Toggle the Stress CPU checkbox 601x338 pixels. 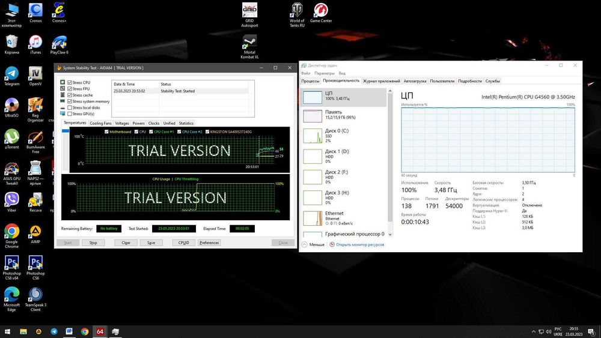pyautogui.click(x=70, y=82)
